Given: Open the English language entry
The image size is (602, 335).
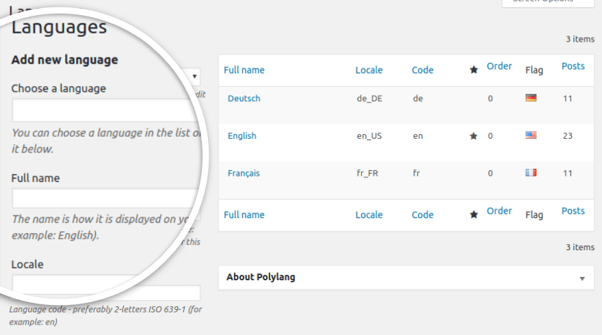Looking at the screenshot, I should [x=242, y=136].
